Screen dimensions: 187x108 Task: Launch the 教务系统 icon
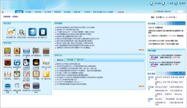[x=8, y=74]
